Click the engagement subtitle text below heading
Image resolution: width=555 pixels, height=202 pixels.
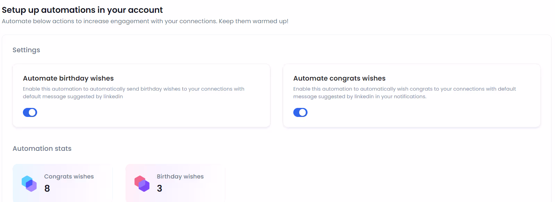[145, 21]
